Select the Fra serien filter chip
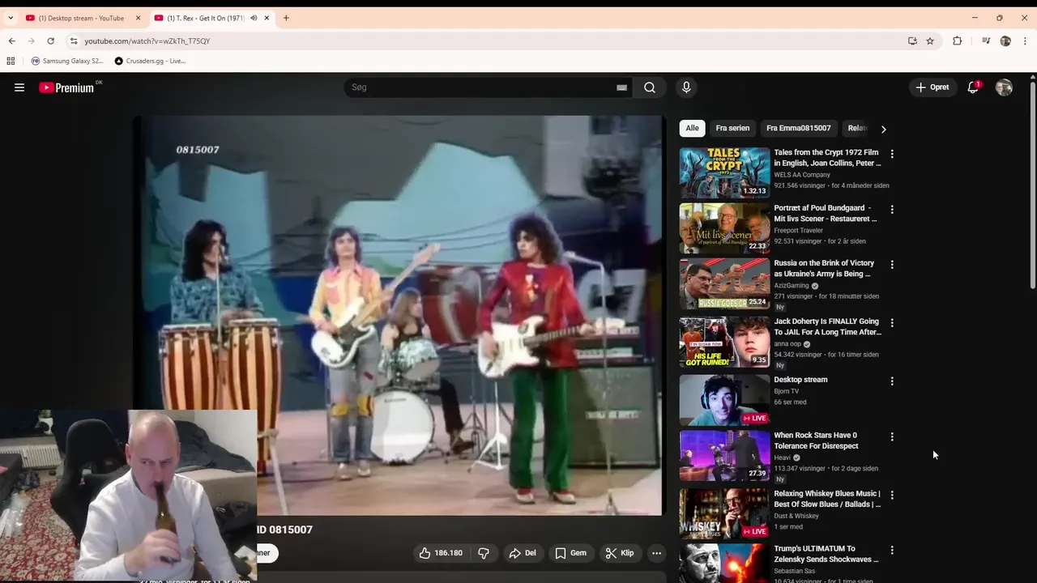This screenshot has width=1037, height=583. coord(732,128)
